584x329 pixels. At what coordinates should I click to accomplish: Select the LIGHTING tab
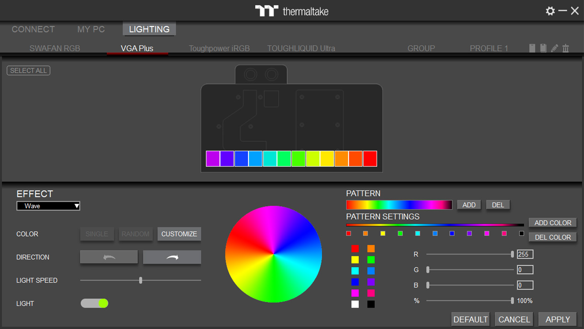click(x=149, y=29)
